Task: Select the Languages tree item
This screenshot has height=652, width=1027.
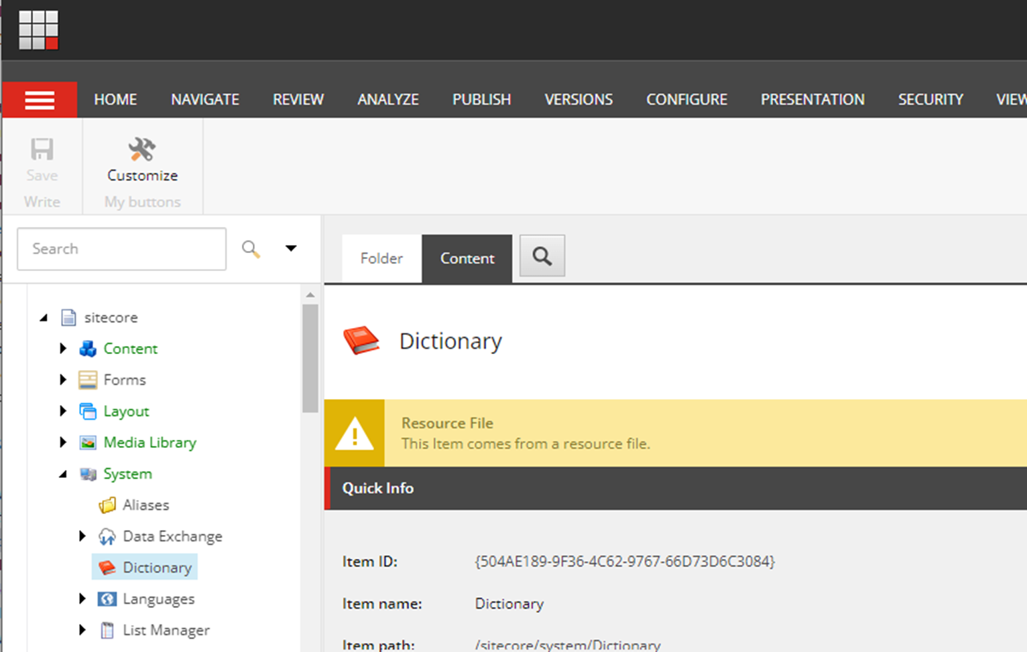Action: 159,599
